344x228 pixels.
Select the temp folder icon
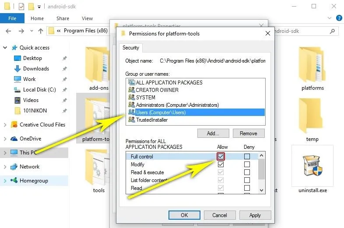click(312, 116)
